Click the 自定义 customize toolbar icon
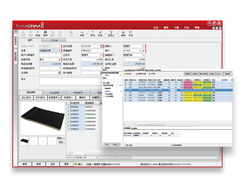Viewport: 244px width, 183px height. [111, 34]
